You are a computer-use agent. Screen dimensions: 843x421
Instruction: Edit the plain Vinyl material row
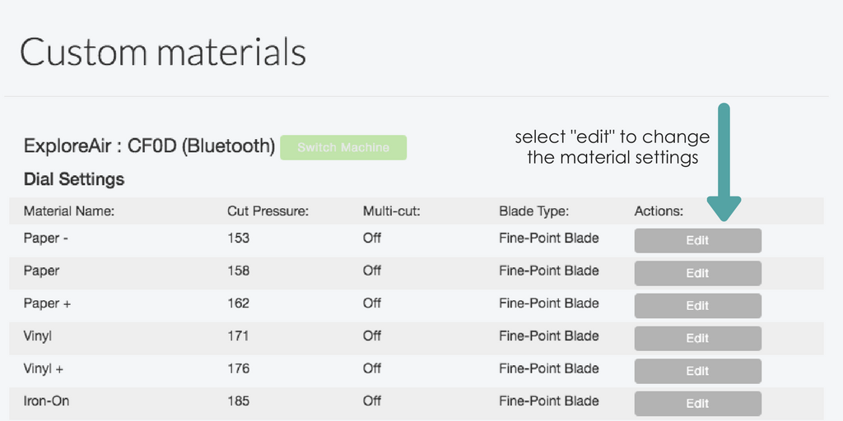point(697,338)
